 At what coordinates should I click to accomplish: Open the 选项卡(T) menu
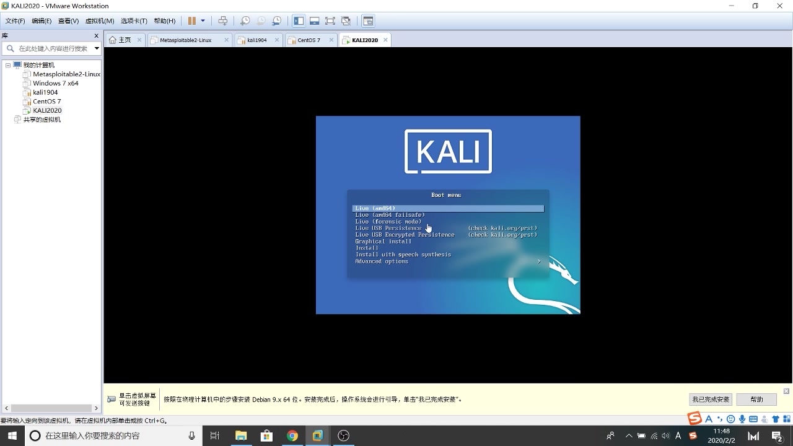coord(134,20)
